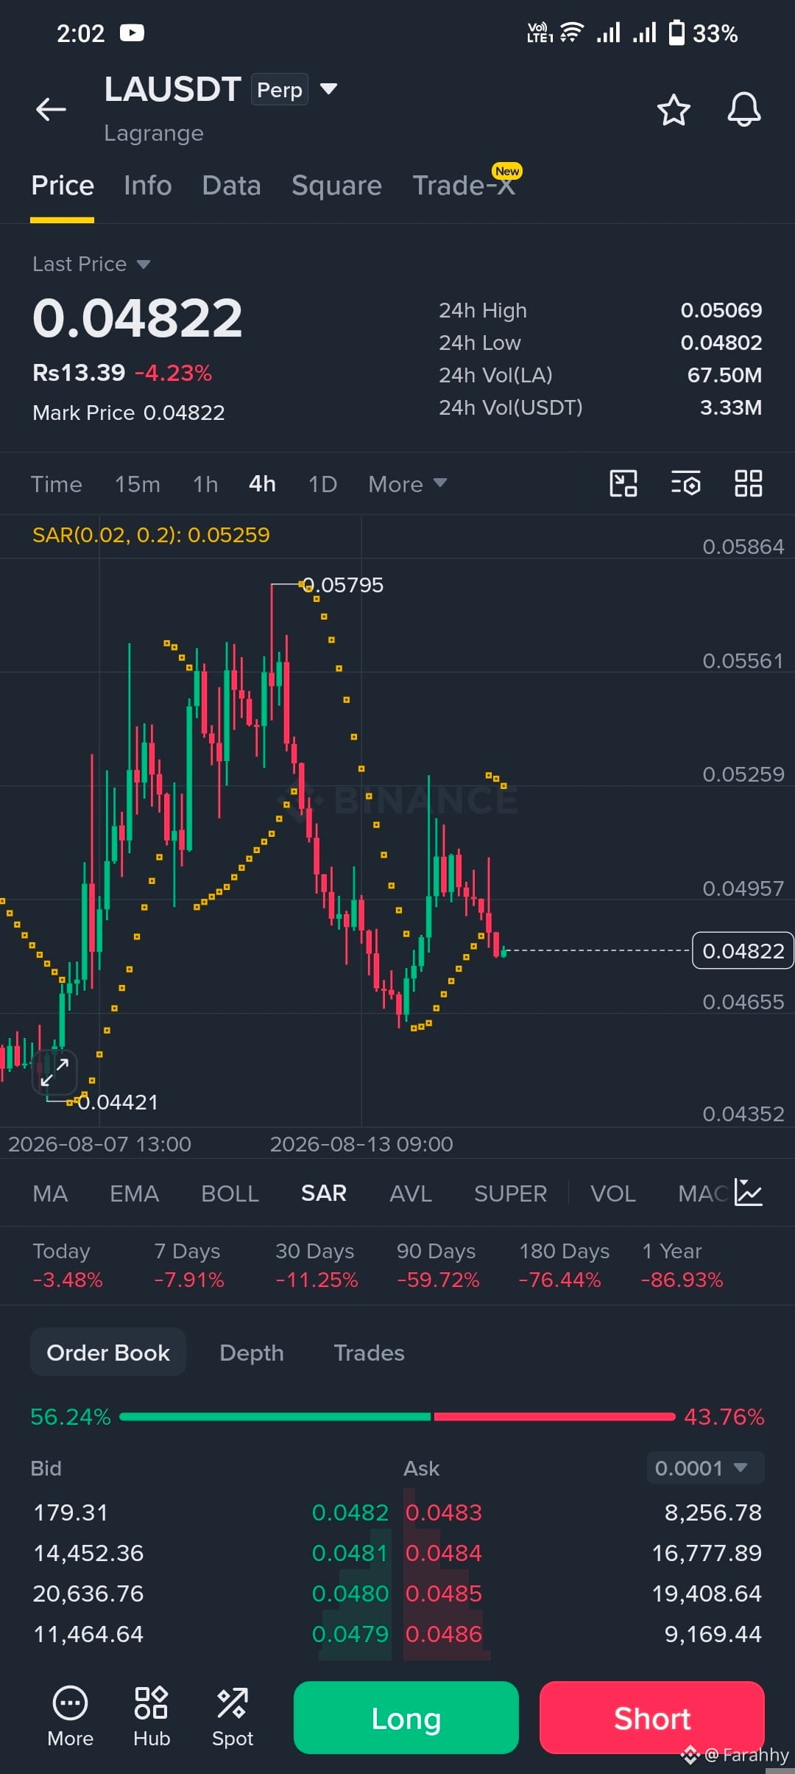Tap the 0.04421 low price label on chart
795x1774 pixels.
click(x=118, y=1102)
